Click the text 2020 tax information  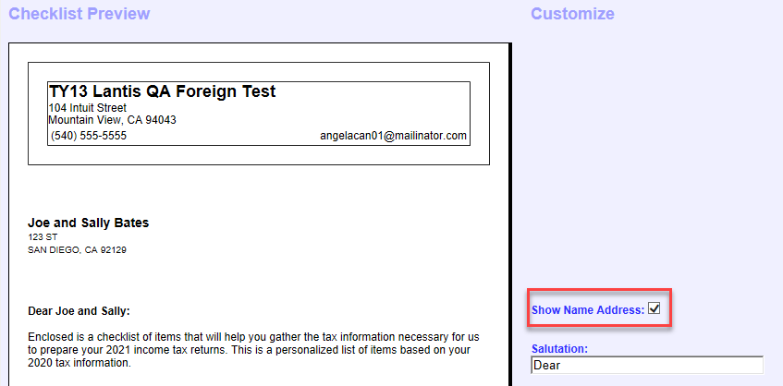79,363
